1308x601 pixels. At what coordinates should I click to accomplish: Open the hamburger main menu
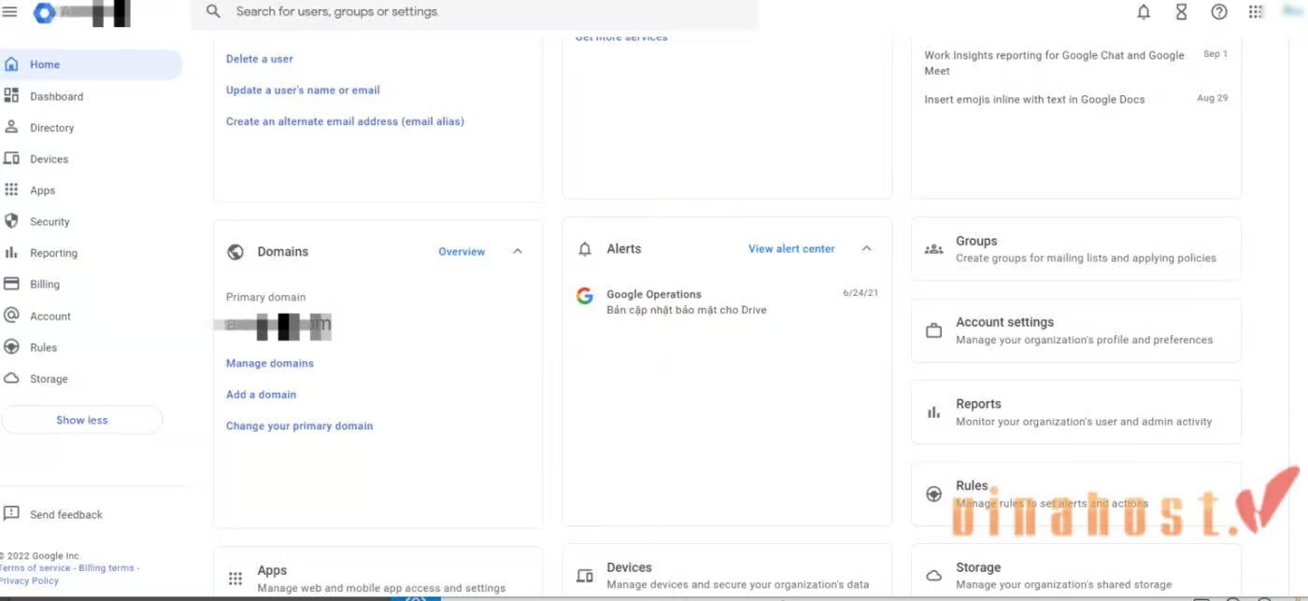(x=10, y=12)
